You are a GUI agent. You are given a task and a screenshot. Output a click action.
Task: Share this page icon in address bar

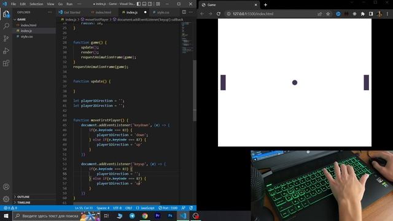319,14
